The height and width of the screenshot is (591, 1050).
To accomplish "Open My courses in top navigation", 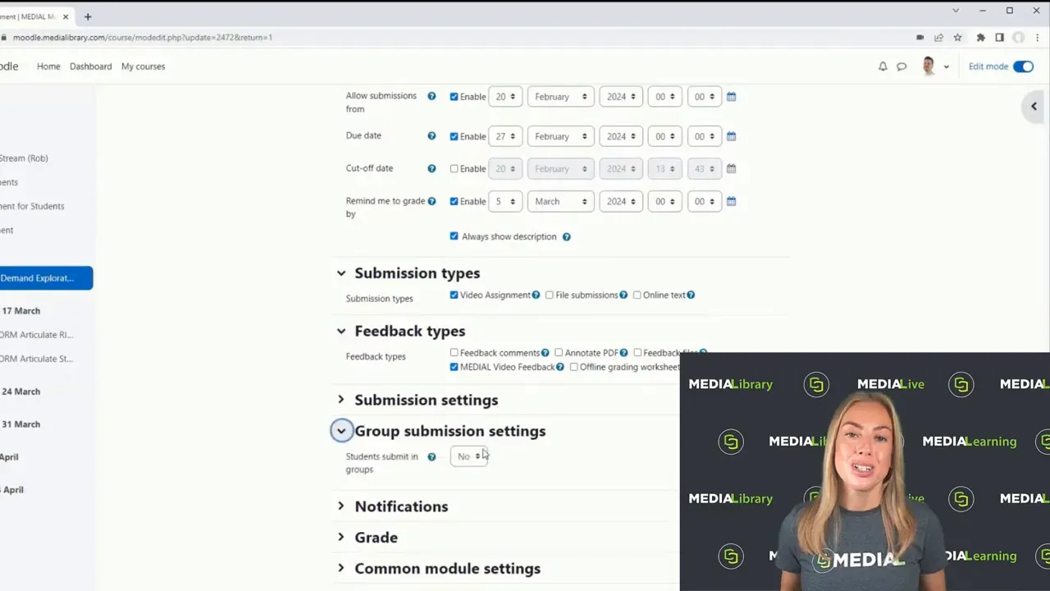I will (x=143, y=66).
